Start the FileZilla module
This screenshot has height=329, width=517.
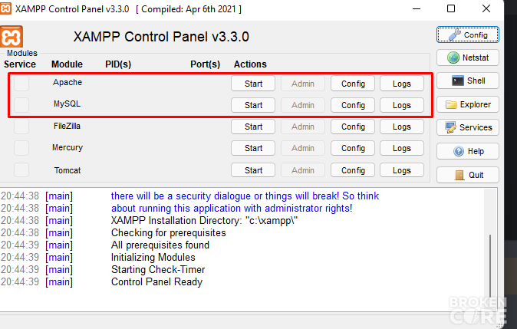[253, 127]
